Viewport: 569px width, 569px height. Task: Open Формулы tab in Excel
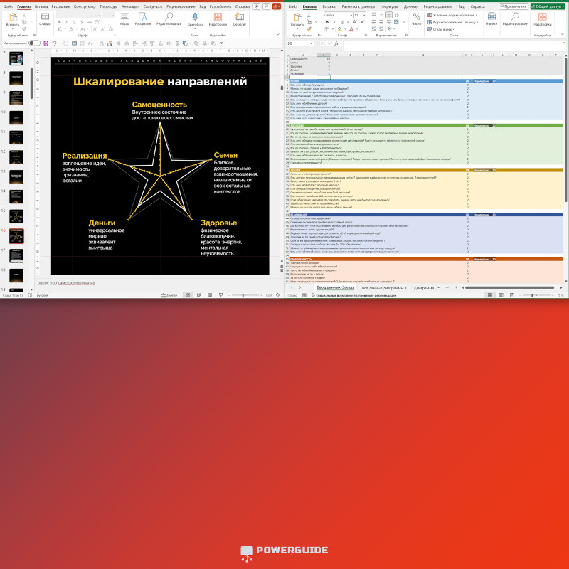coord(389,6)
